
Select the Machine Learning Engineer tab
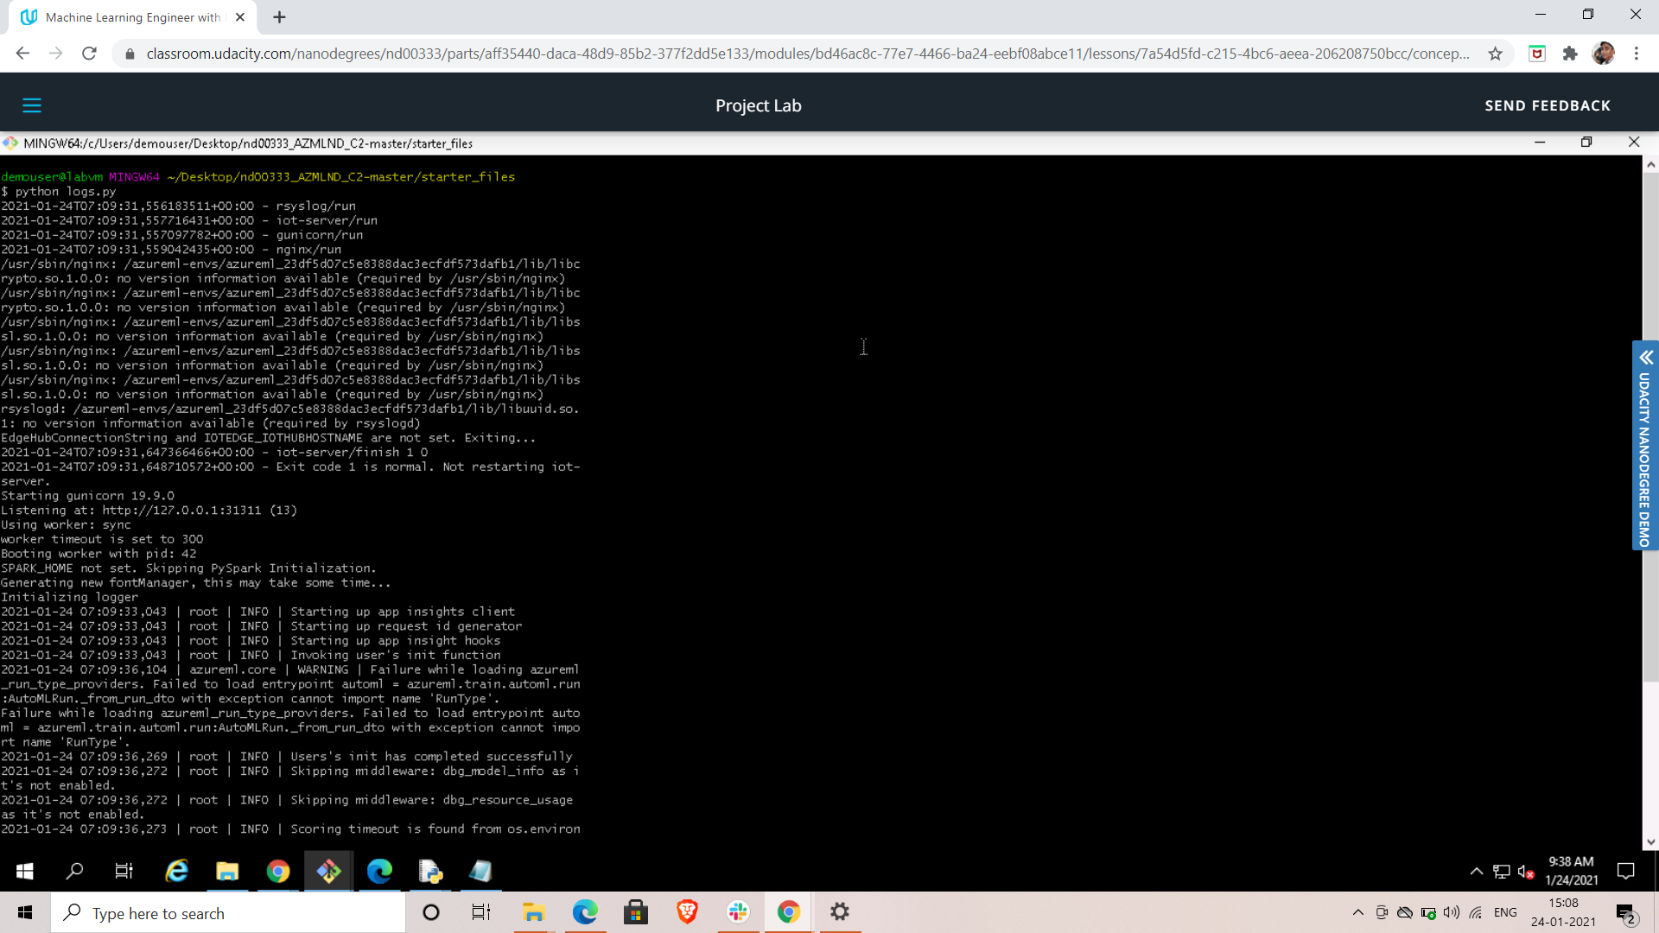pos(130,17)
